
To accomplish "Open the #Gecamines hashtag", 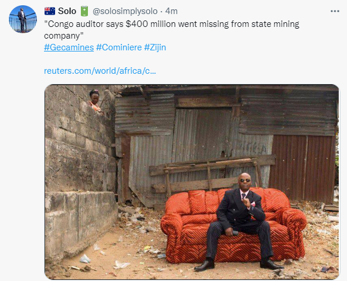I will (69, 47).
